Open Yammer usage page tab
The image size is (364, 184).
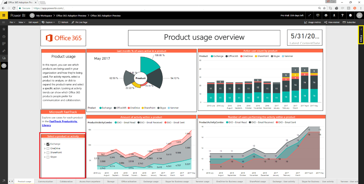click(x=202, y=181)
